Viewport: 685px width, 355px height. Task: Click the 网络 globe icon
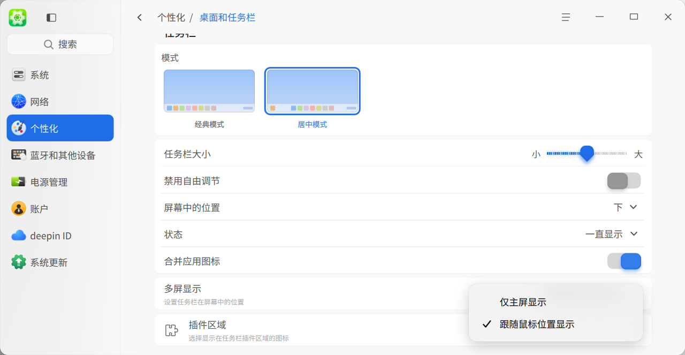pos(19,102)
